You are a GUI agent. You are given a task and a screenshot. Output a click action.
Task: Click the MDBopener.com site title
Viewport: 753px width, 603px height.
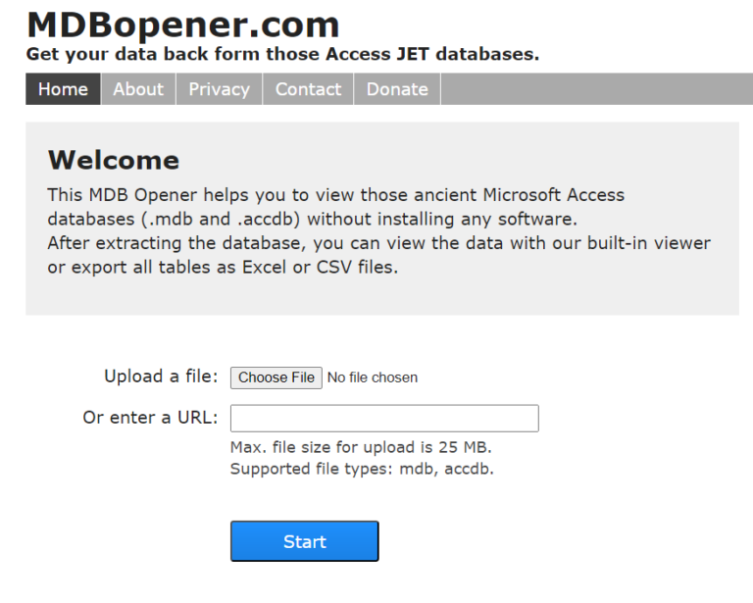coord(183,25)
